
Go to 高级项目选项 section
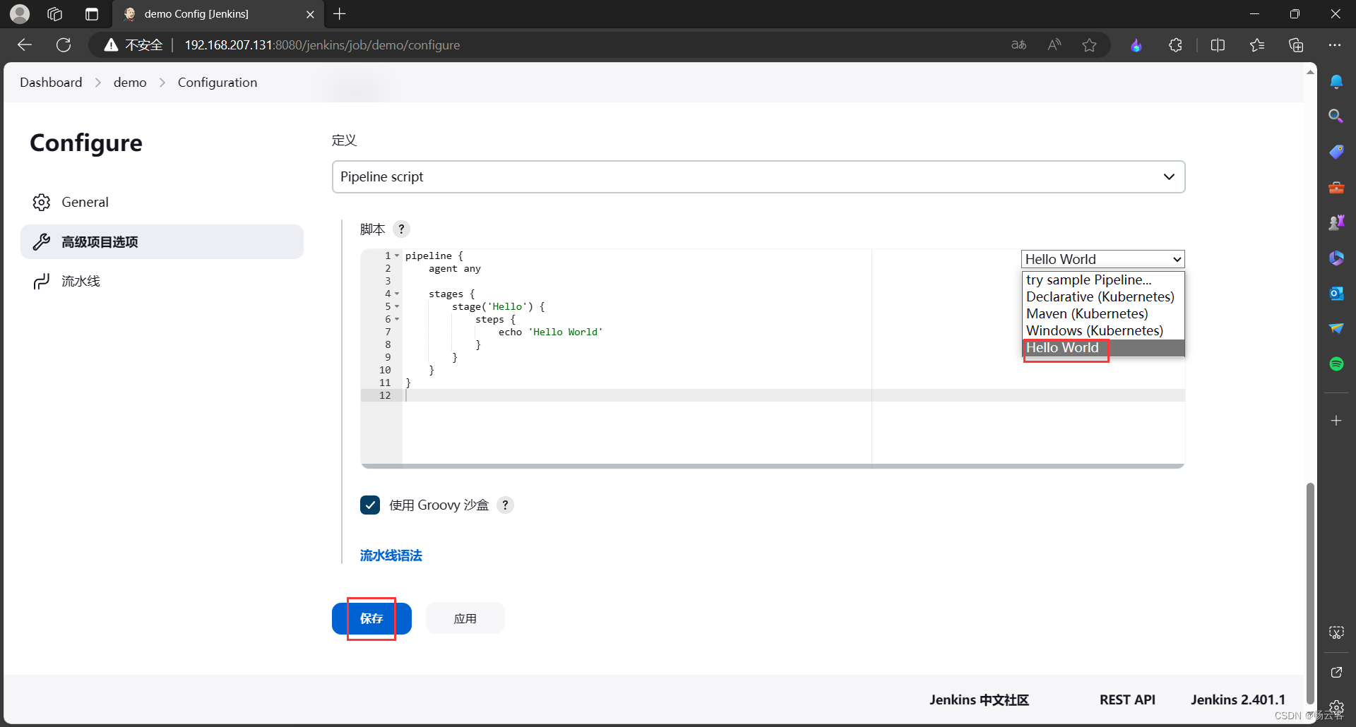pos(162,242)
